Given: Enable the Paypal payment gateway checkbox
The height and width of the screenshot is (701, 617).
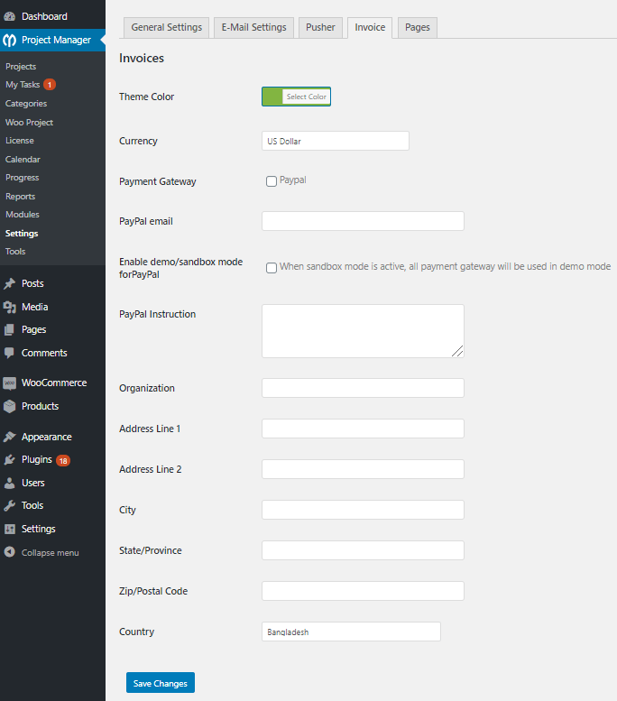Looking at the screenshot, I should tap(272, 181).
